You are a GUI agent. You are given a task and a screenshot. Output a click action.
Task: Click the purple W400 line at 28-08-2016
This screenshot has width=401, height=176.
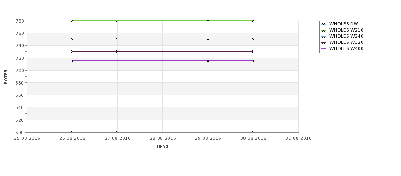[x=162, y=61]
